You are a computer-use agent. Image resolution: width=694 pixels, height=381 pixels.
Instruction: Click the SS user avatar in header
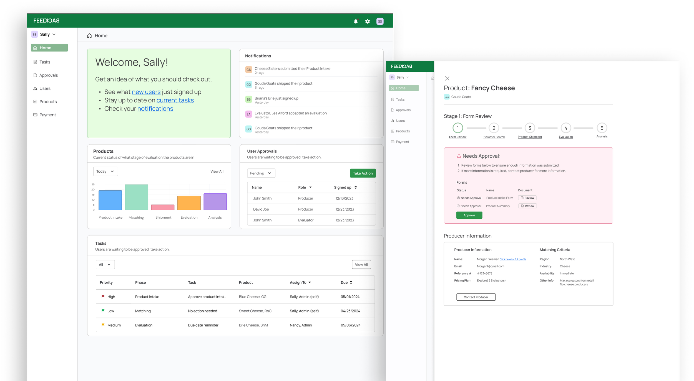tap(380, 21)
